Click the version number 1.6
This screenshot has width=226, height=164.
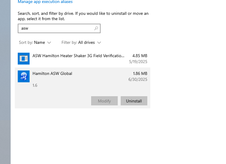pyautogui.click(x=35, y=85)
